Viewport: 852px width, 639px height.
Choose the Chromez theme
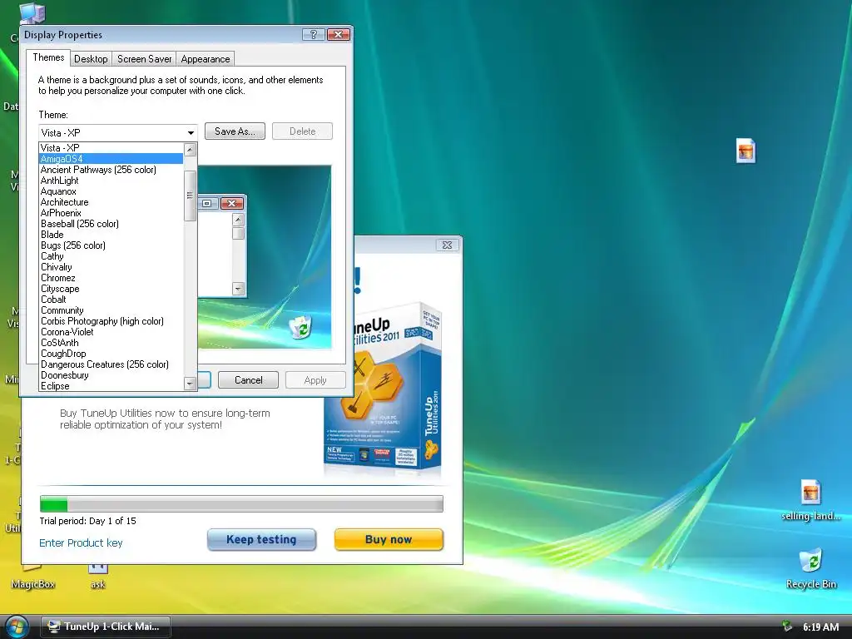[x=111, y=278]
